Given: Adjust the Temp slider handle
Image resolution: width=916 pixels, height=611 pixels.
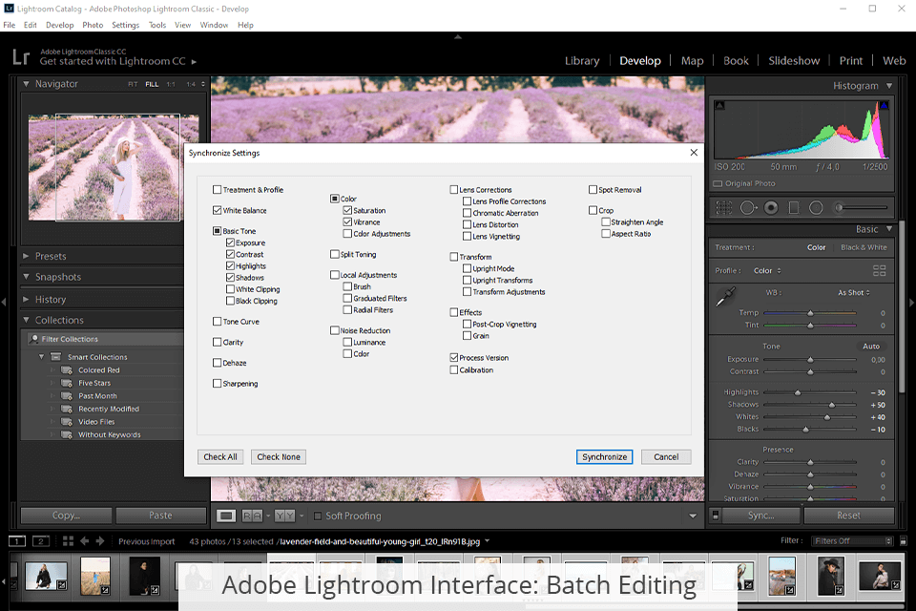Looking at the screenshot, I should pyautogui.click(x=810, y=313).
